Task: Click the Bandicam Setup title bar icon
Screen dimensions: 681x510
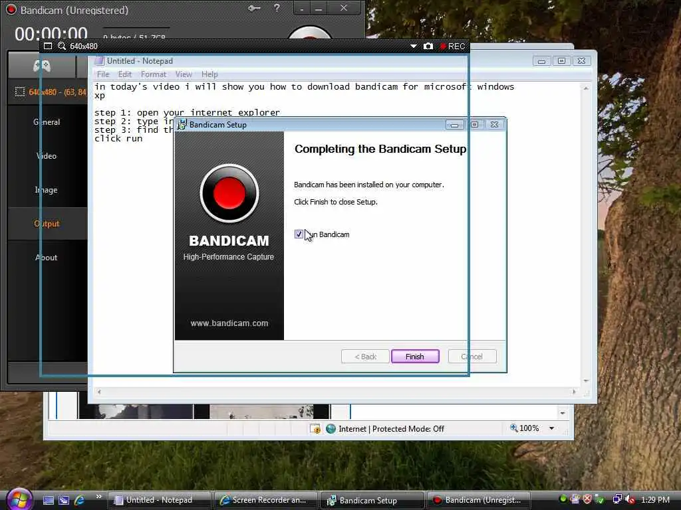Action: pos(182,124)
